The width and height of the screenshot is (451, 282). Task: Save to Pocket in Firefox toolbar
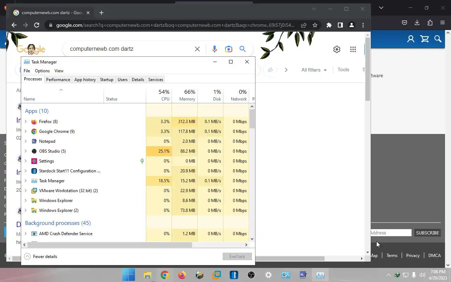pos(404,23)
